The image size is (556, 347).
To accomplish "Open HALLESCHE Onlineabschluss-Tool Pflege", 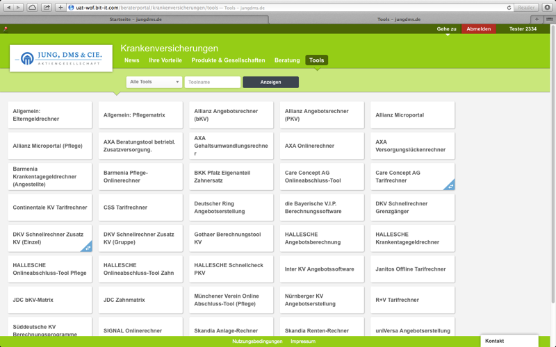I will [49, 269].
